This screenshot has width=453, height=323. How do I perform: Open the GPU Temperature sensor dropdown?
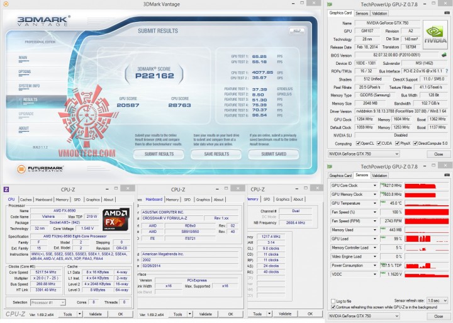click(375, 203)
